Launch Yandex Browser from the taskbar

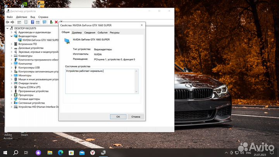[93, 153]
